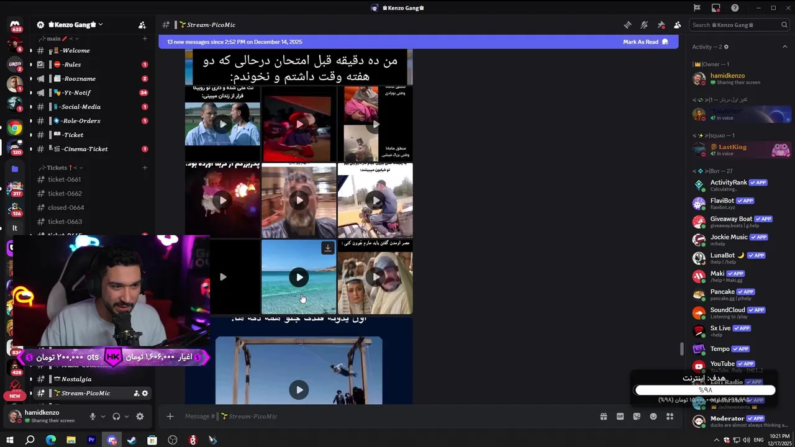
Task: Open the -Role-Orders channel
Action: click(90, 121)
